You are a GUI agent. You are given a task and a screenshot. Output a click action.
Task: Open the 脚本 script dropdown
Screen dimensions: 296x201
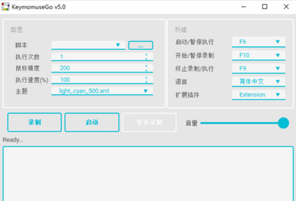click(88, 45)
